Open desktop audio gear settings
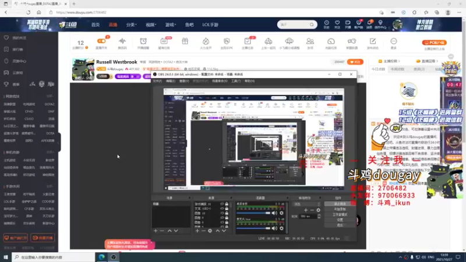This screenshot has height=262, width=466. [281, 213]
